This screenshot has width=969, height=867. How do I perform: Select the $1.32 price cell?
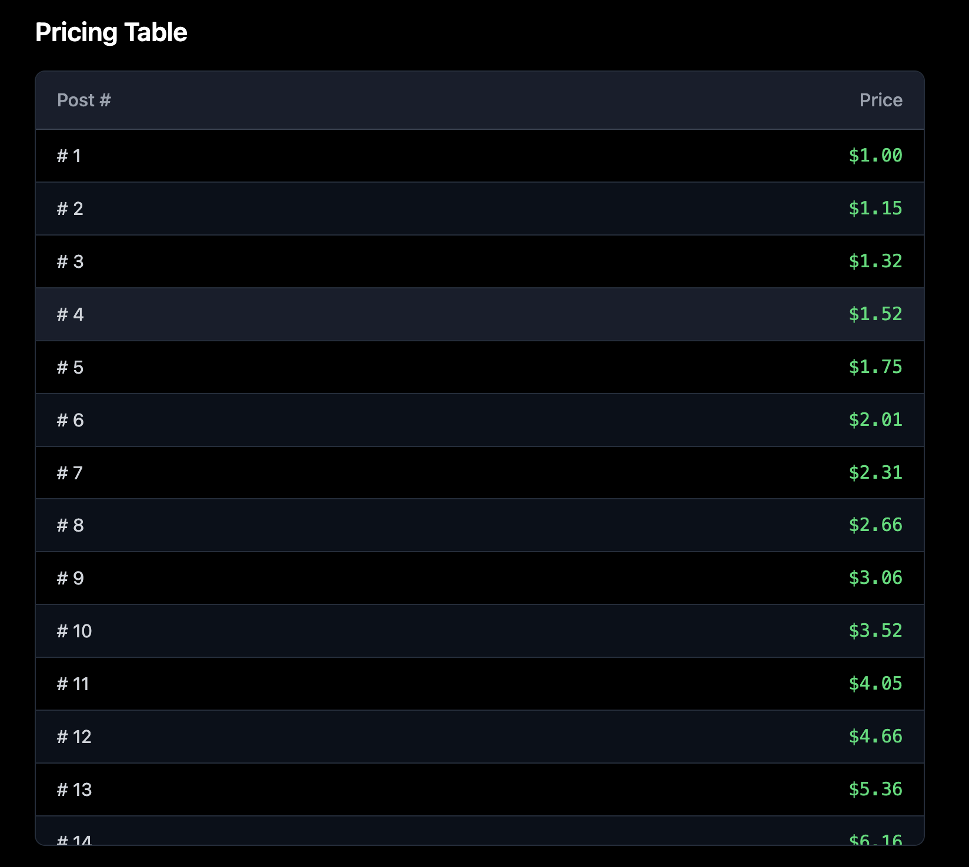point(876,261)
